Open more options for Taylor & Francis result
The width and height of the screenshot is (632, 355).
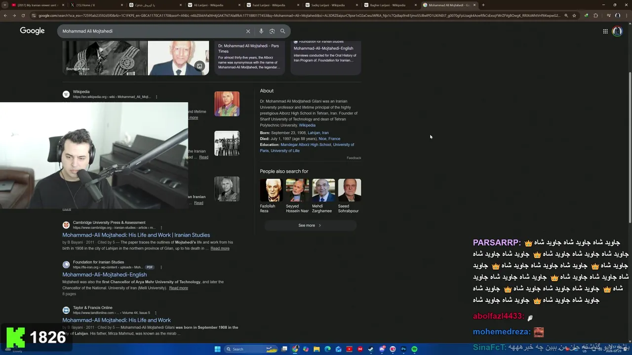pyautogui.click(x=156, y=313)
